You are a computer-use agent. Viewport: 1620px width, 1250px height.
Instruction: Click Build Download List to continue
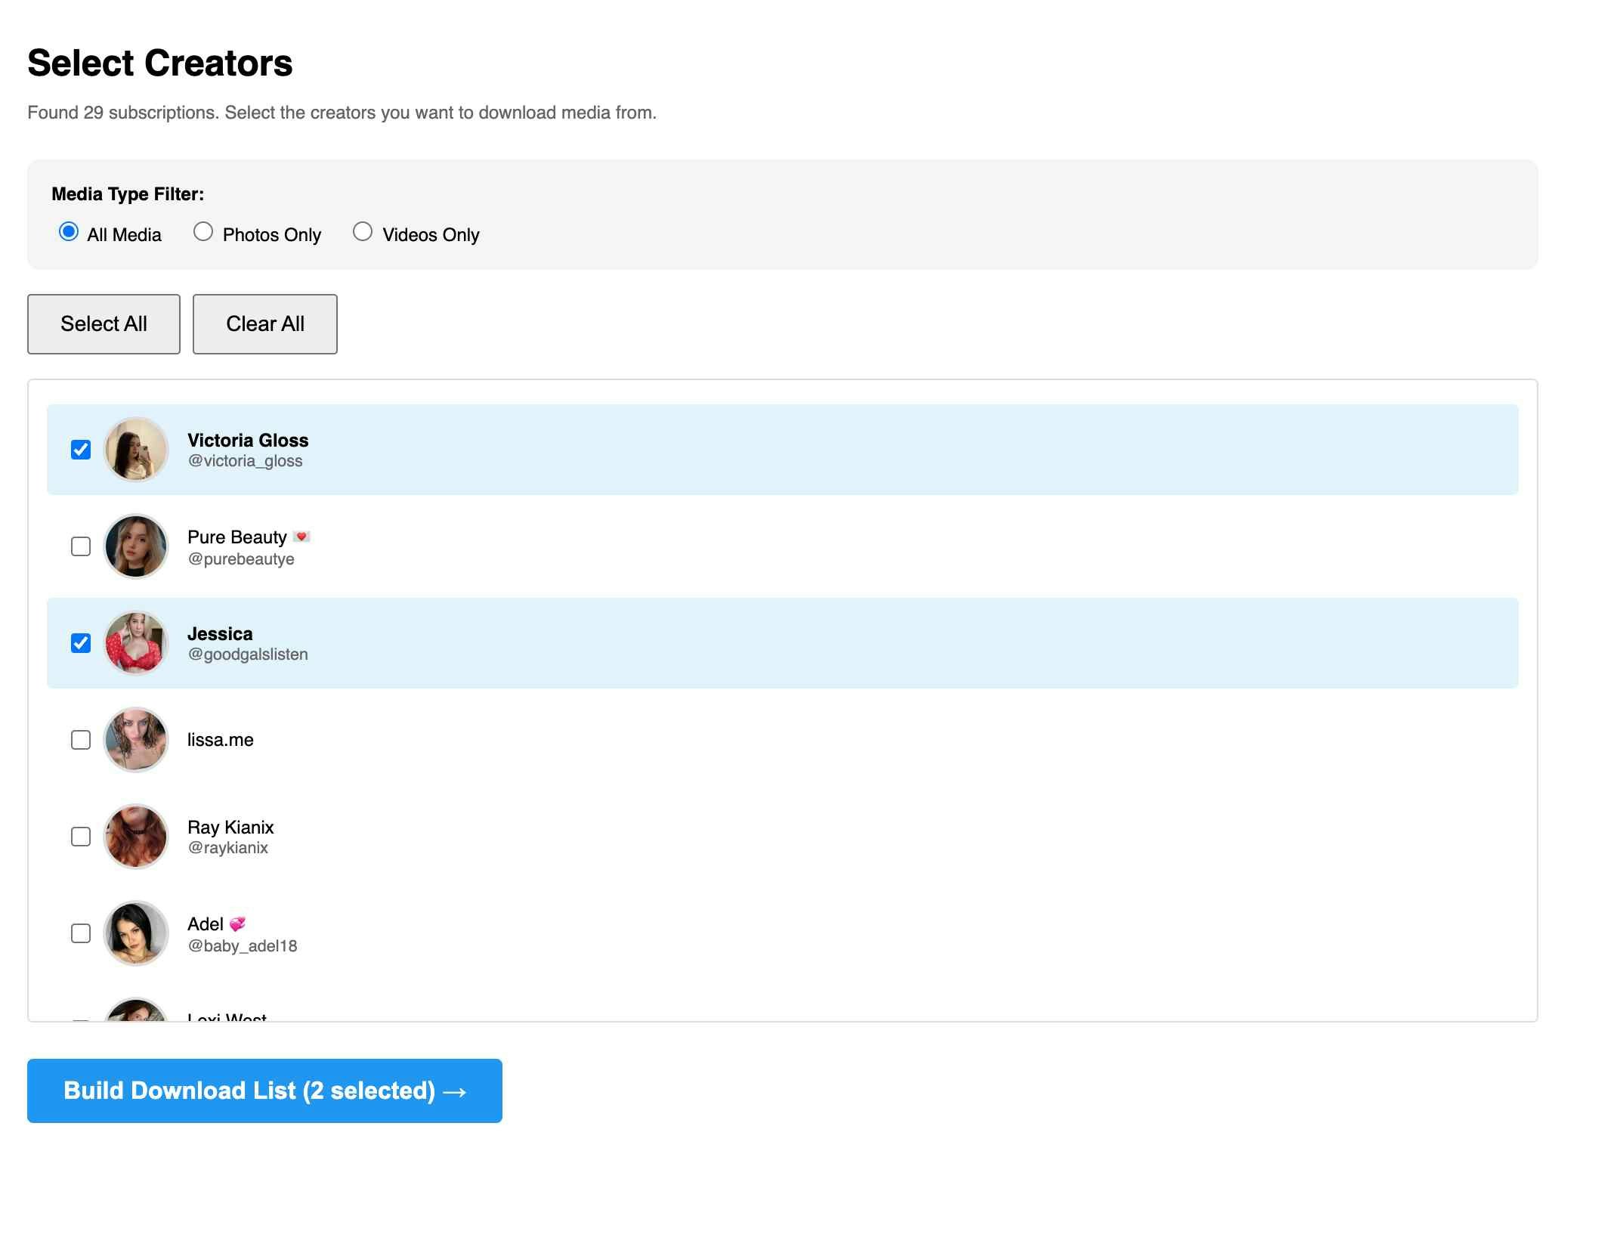tap(264, 1091)
